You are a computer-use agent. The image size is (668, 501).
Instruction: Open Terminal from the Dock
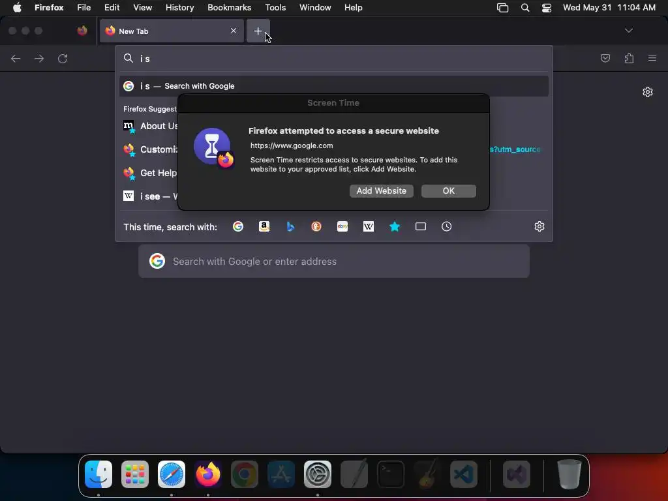391,474
